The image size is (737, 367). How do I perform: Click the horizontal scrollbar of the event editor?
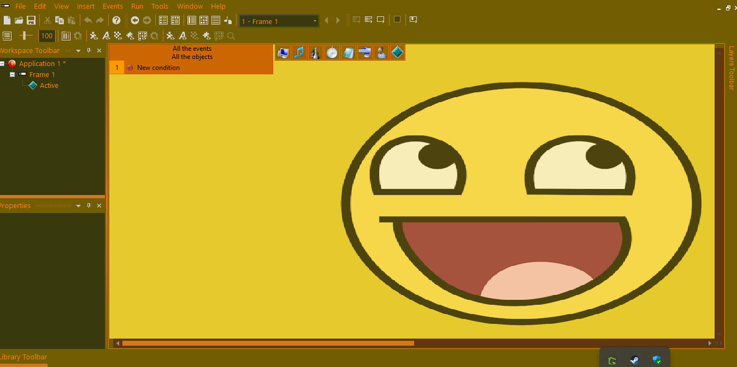tap(268, 344)
